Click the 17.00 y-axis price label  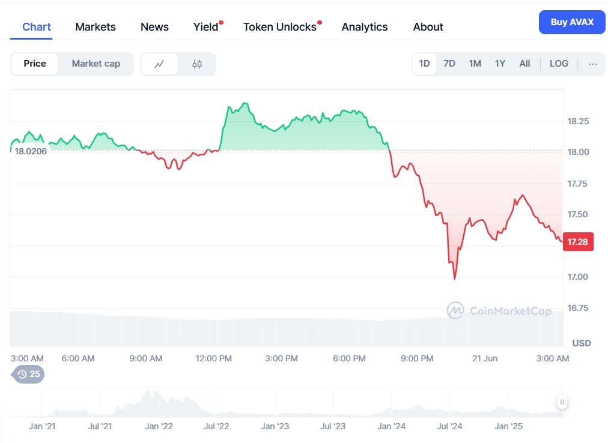pyautogui.click(x=578, y=277)
